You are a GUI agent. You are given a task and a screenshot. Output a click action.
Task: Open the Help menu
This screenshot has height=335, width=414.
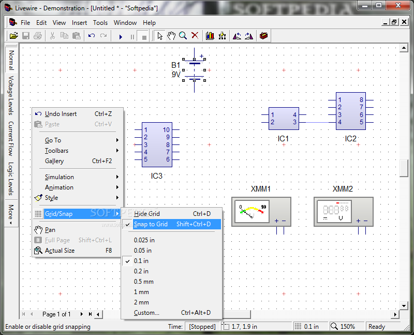pos(149,23)
